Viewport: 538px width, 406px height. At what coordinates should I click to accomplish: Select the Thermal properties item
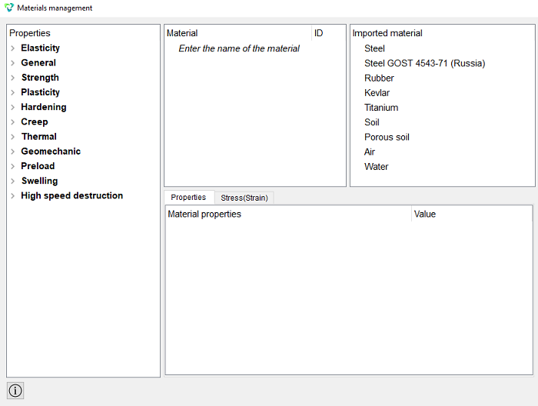click(x=39, y=137)
